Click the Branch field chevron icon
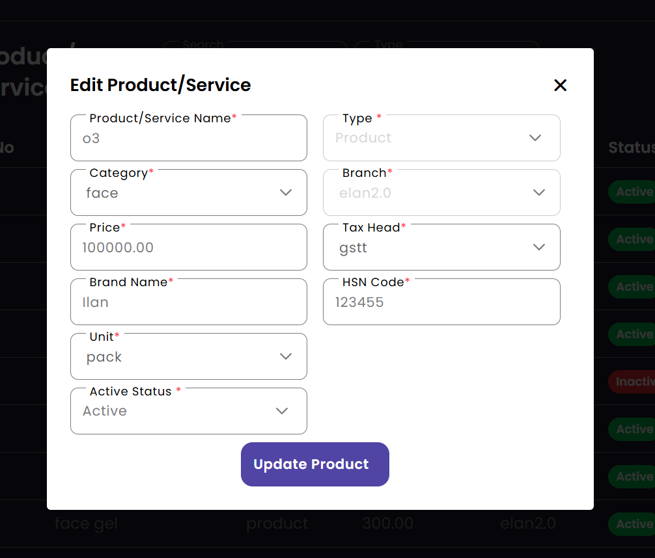Screen dimensions: 655x558 click(x=538, y=193)
